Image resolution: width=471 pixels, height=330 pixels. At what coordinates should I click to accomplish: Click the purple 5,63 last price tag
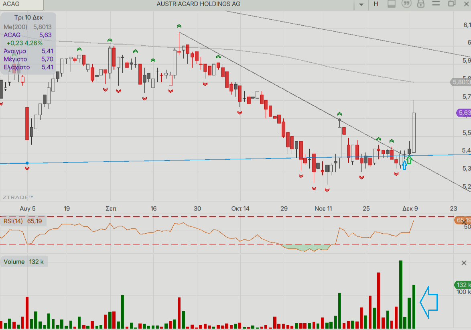pyautogui.click(x=463, y=113)
